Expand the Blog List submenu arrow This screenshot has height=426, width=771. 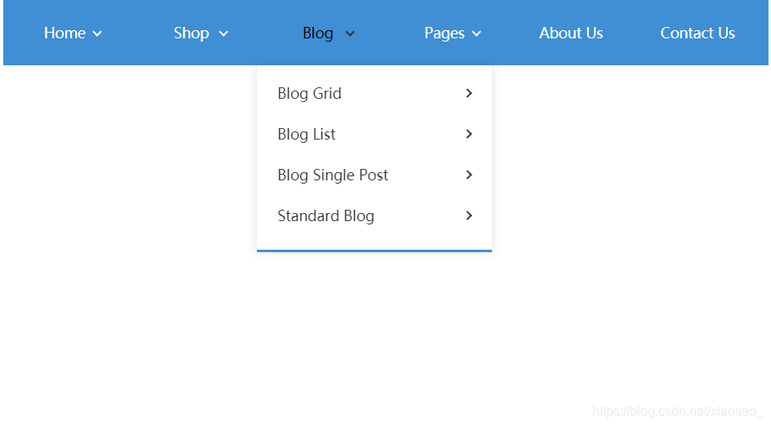[x=469, y=135]
